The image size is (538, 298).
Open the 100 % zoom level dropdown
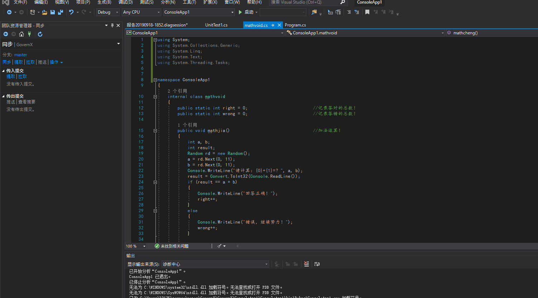point(136,246)
